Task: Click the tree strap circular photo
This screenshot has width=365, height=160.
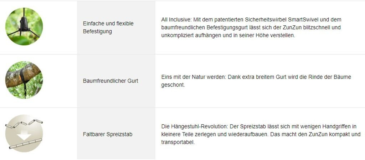Action: tap(24, 80)
